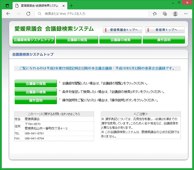Click the address bar search field
This screenshot has height=170, width=194.
click(92, 14)
